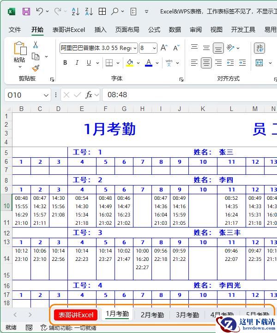Toggle Italic formatting
Screen dimensions: 277x333
[x=77, y=62]
